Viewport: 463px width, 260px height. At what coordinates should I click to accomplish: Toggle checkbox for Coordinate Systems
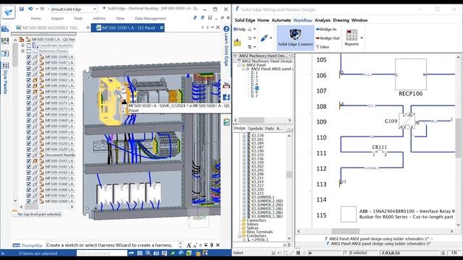point(29,45)
